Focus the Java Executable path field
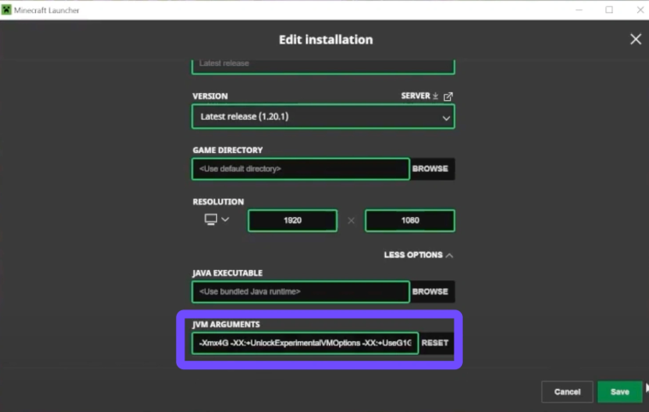The width and height of the screenshot is (649, 412). [301, 291]
